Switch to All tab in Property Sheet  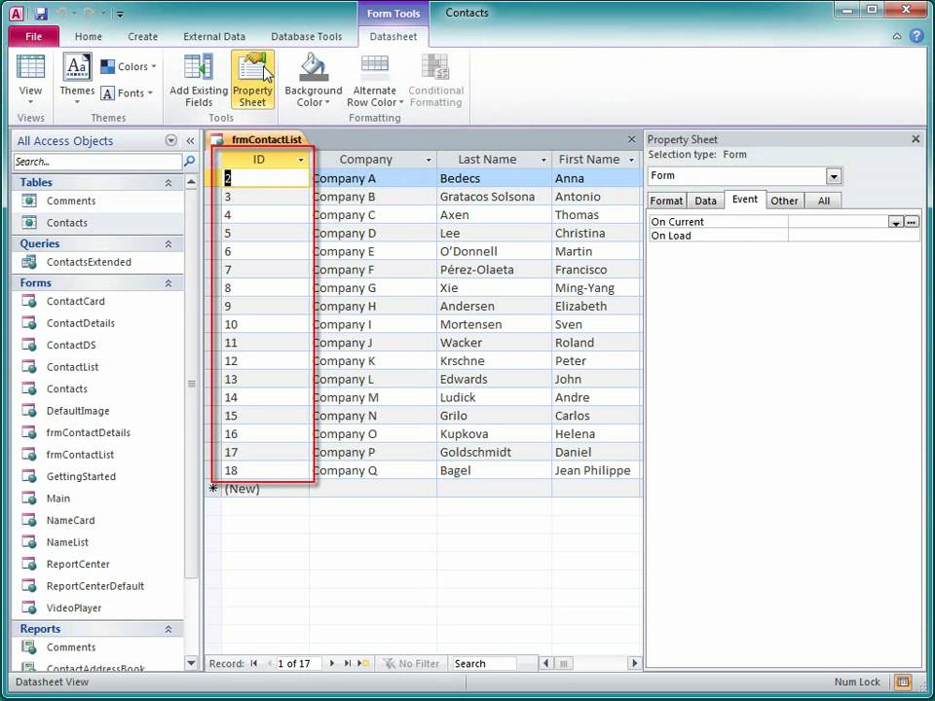click(x=824, y=201)
